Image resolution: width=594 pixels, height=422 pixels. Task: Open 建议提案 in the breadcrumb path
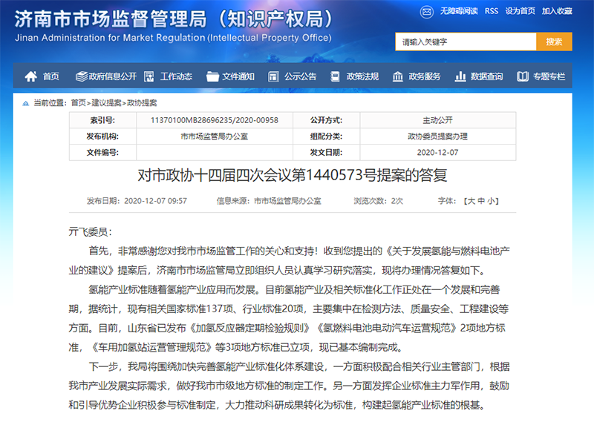[x=107, y=102]
